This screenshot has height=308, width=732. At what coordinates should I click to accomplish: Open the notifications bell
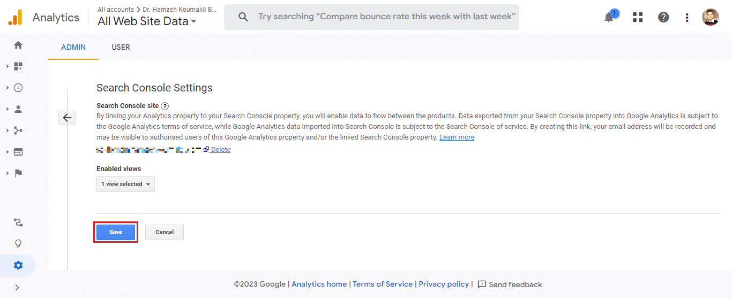click(609, 17)
